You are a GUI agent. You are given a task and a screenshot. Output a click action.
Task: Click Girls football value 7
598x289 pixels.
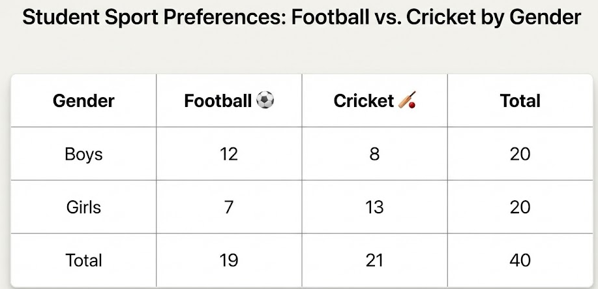pyautogui.click(x=229, y=207)
